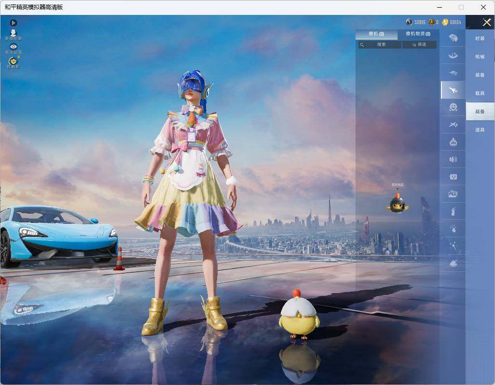Switch to the 枪械 tab
Viewport: 495px width, 385px height.
pos(480,57)
